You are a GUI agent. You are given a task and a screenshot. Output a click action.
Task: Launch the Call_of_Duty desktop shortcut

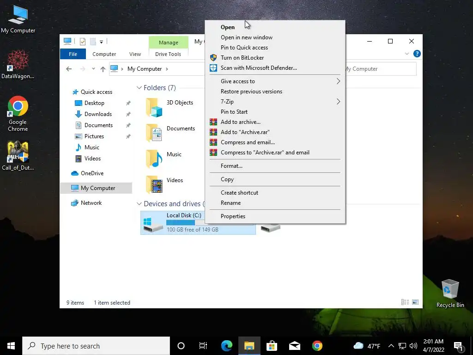(18, 155)
